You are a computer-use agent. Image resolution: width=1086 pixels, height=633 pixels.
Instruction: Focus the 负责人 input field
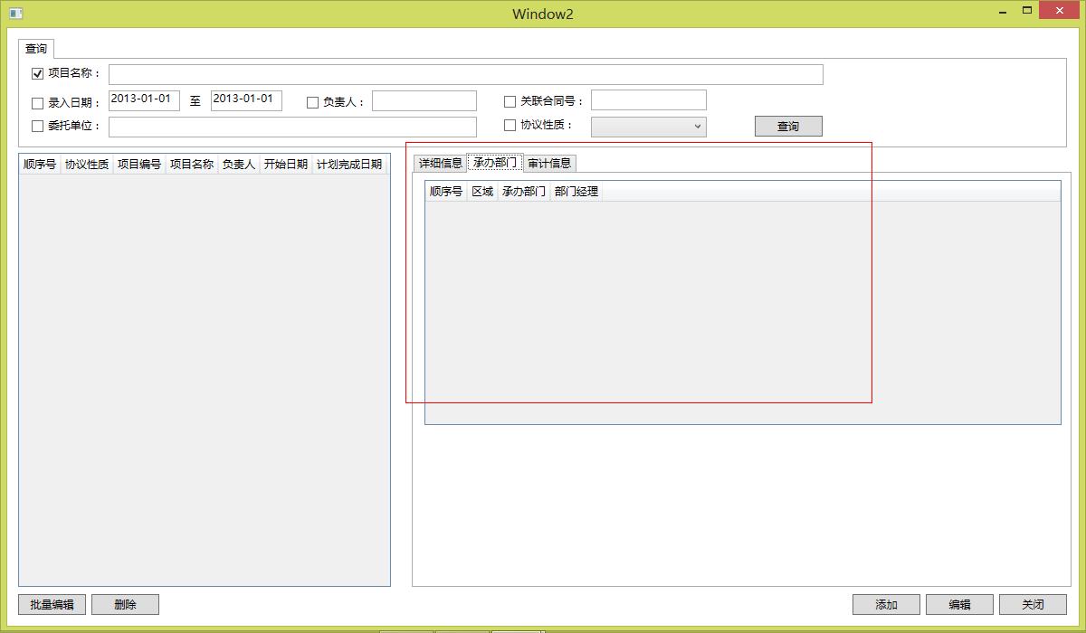(x=424, y=101)
